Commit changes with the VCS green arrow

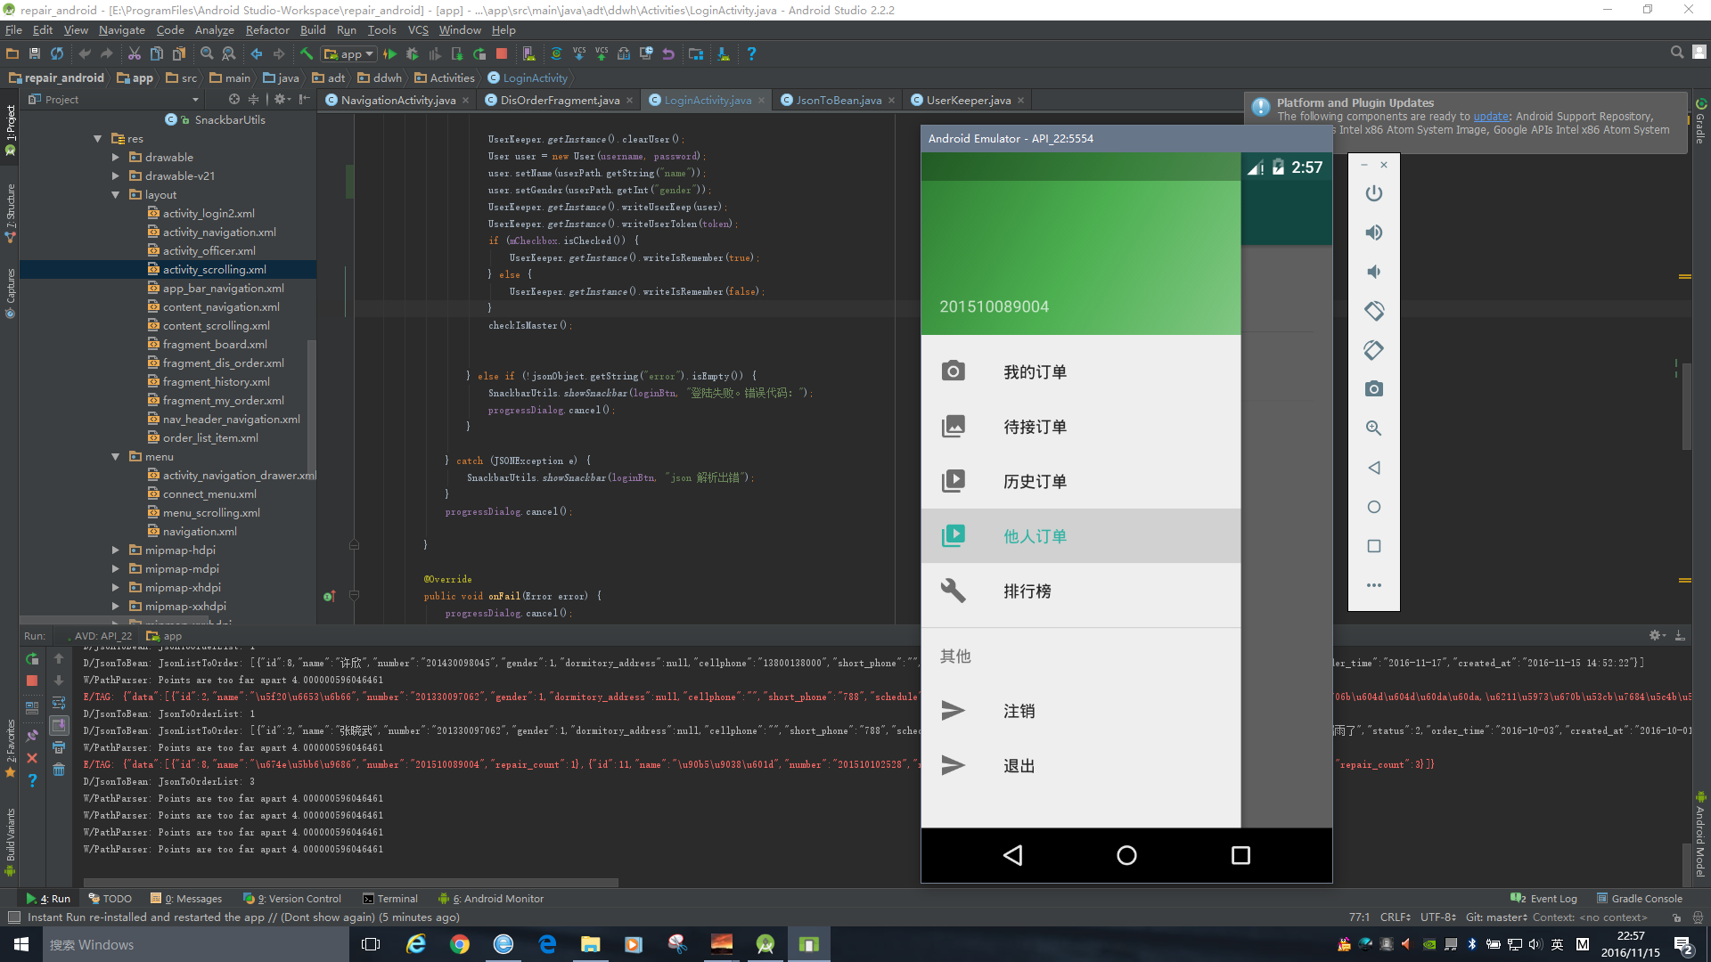pyautogui.click(x=602, y=54)
